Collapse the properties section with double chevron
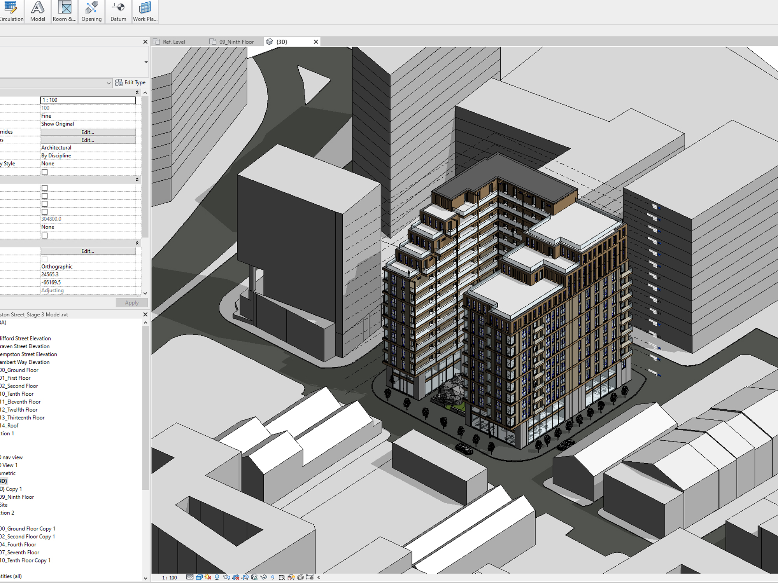This screenshot has height=583, width=778. [137, 93]
